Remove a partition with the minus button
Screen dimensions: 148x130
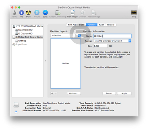tap(56, 93)
